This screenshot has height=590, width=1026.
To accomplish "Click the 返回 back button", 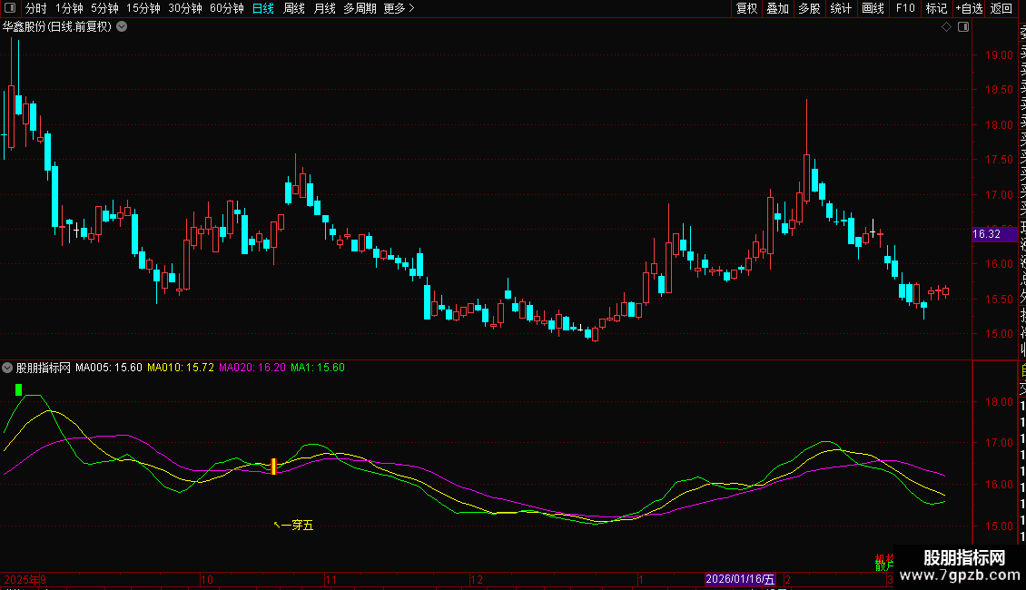I will coord(1001,8).
